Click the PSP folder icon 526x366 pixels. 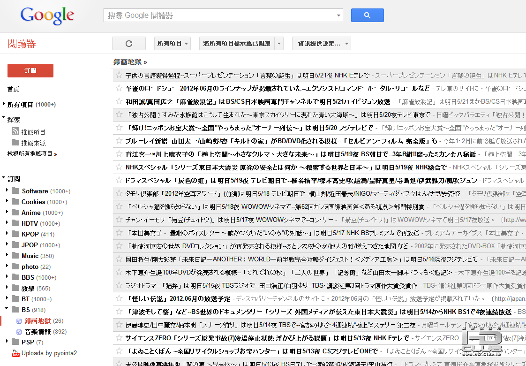[15, 342]
